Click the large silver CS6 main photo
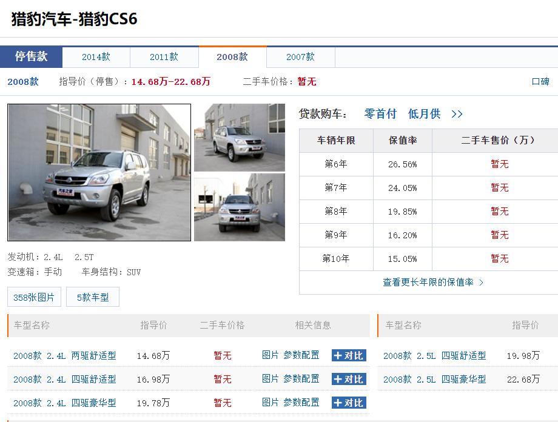This screenshot has width=558, height=422. point(99,172)
